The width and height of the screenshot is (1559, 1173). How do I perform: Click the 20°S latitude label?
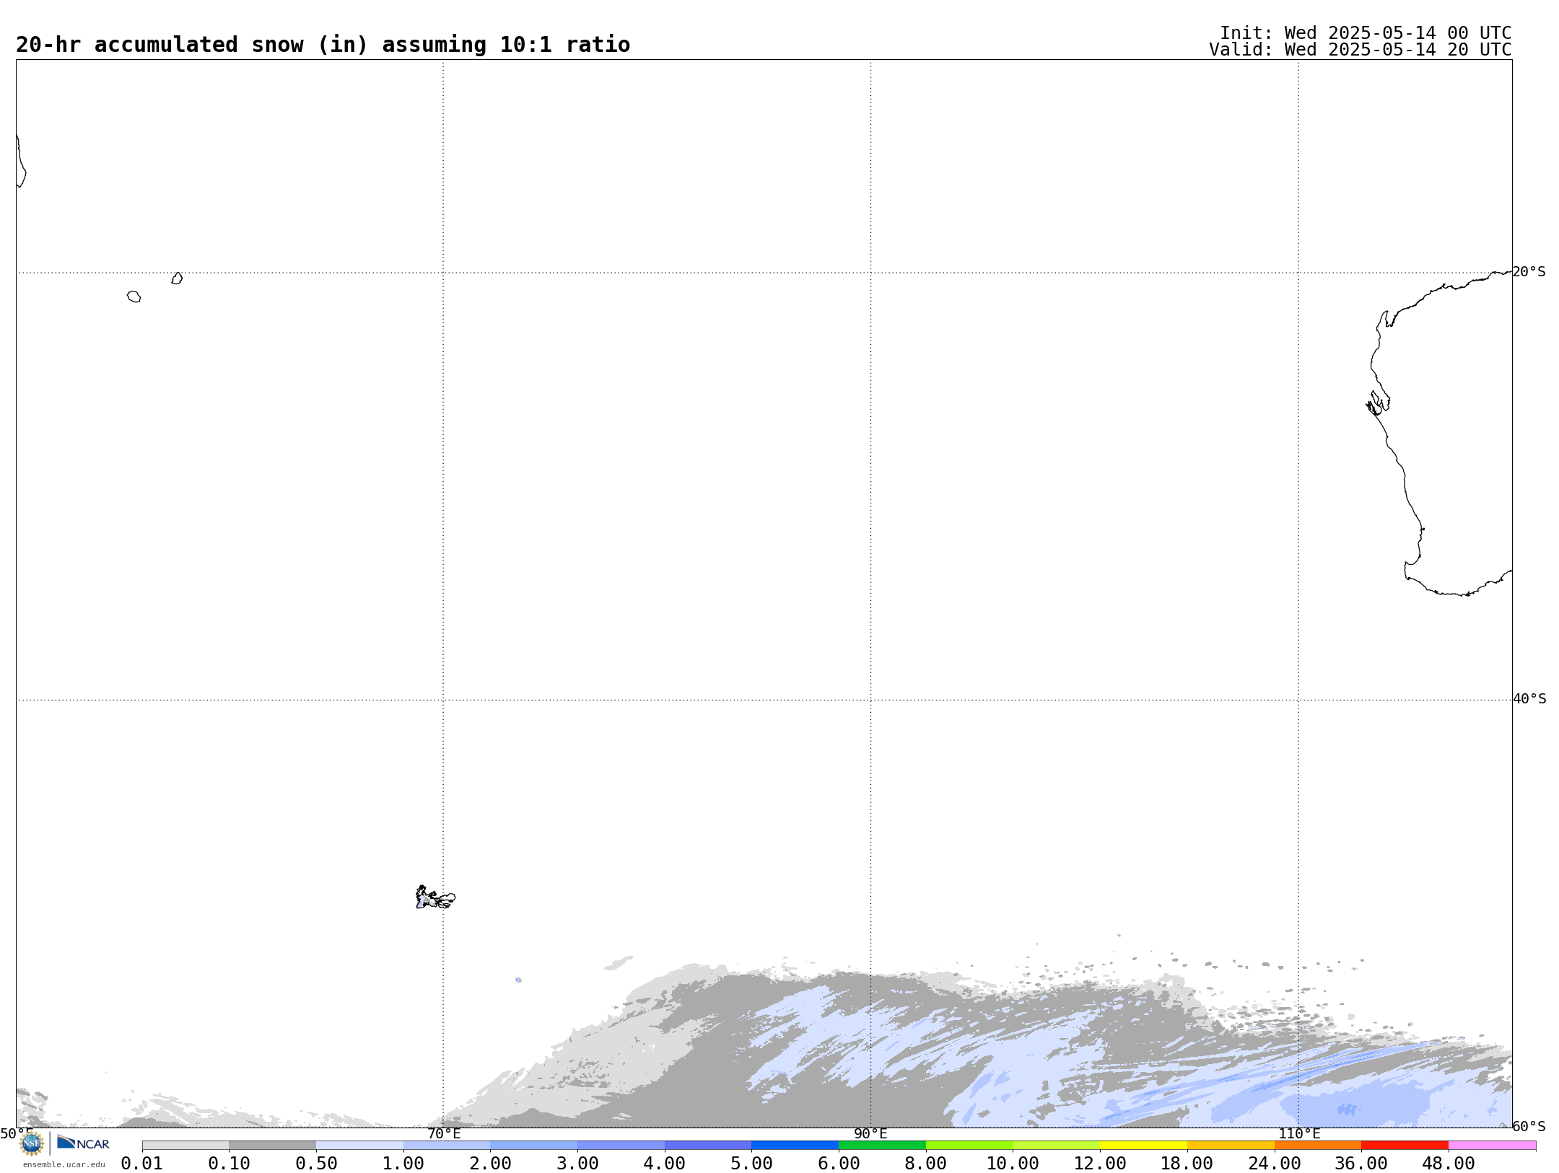pos(1529,272)
